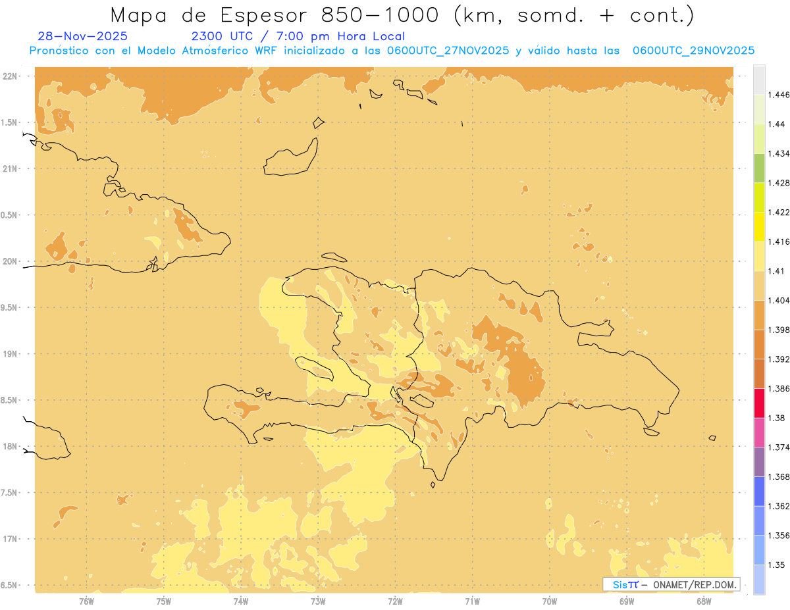
Task: Click the time '2300 UTC / 7:00 pm Hora Local'
Action: pos(298,36)
